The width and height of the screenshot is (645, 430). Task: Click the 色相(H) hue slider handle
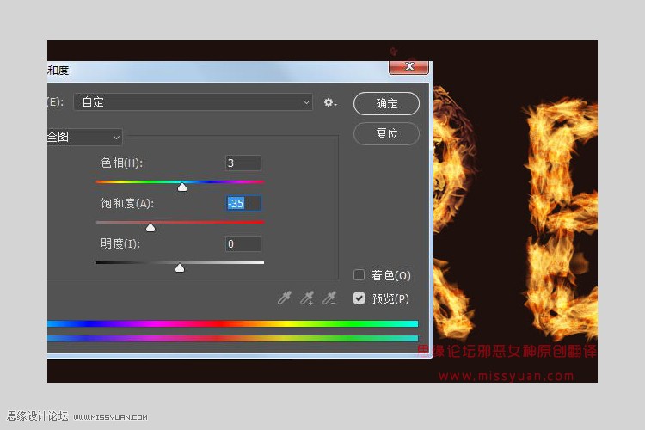182,187
